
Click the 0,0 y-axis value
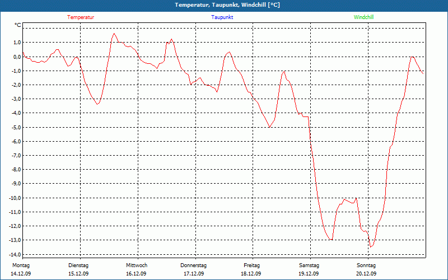coord(17,57)
